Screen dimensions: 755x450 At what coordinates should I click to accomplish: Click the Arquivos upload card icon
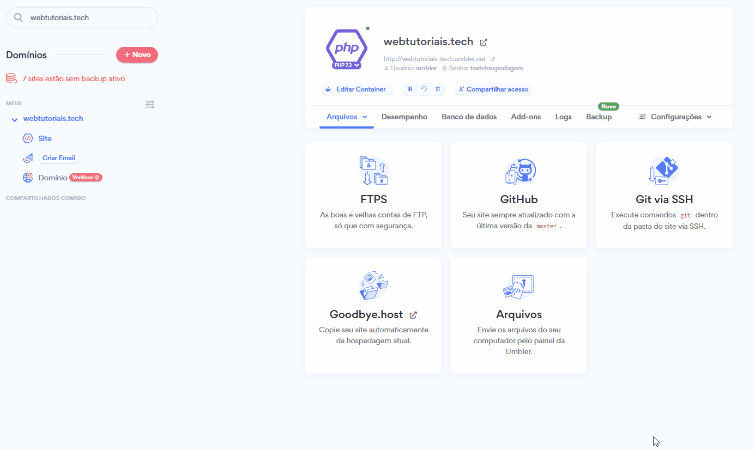tap(518, 287)
